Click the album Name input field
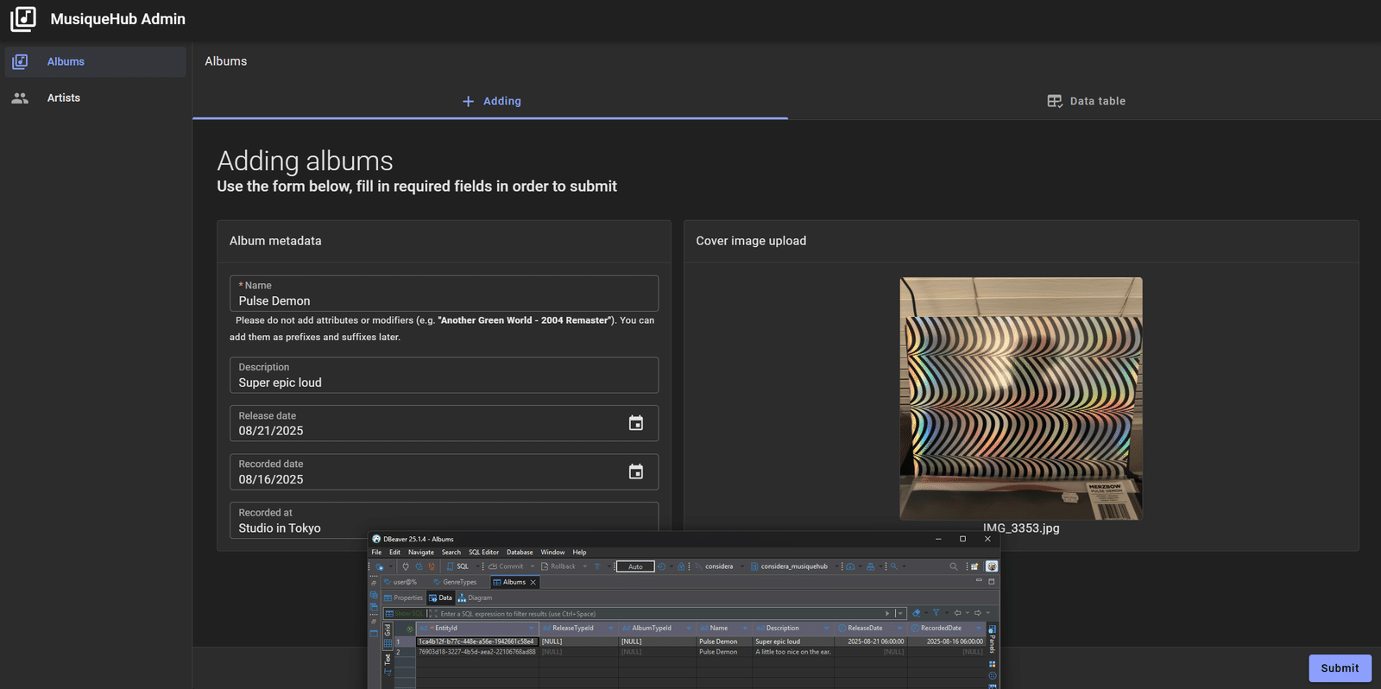The image size is (1381, 689). click(x=444, y=294)
